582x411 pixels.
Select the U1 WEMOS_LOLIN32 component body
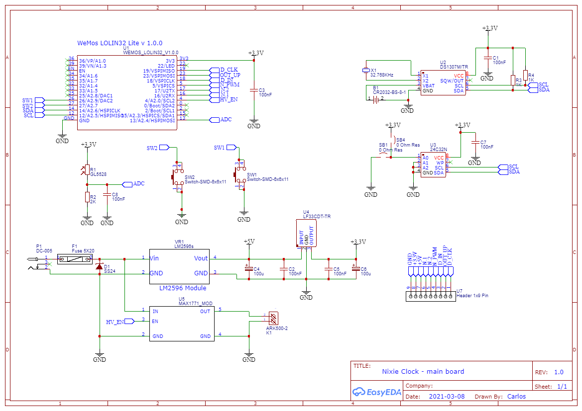click(127, 92)
